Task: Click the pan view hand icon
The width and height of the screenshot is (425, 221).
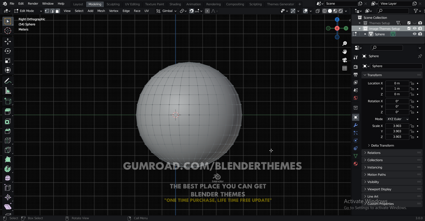Action: point(345,51)
